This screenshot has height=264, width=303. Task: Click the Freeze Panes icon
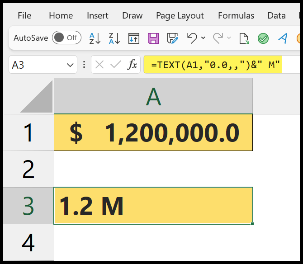point(133,38)
